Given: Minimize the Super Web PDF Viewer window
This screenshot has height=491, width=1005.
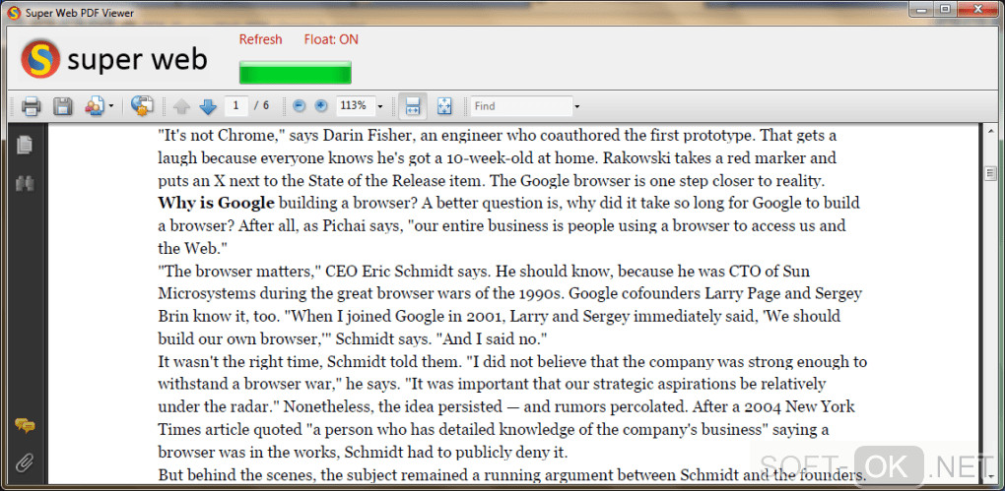Looking at the screenshot, I should 922,9.
